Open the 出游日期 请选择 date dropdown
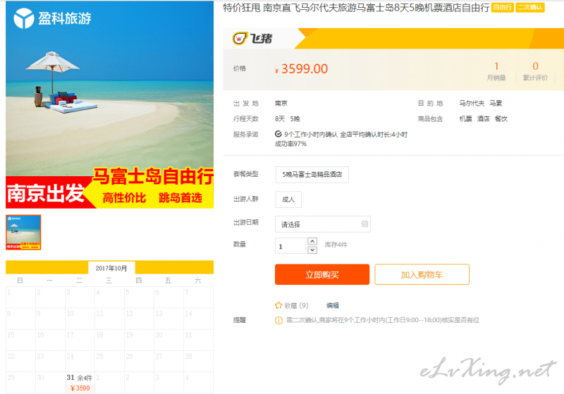The image size is (564, 394). point(322,224)
